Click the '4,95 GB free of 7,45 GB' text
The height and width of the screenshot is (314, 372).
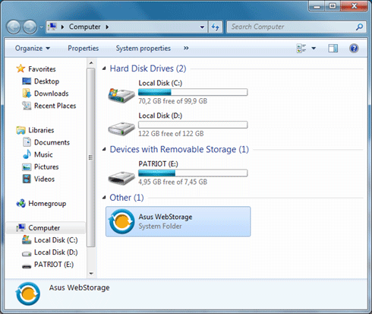coord(172,182)
